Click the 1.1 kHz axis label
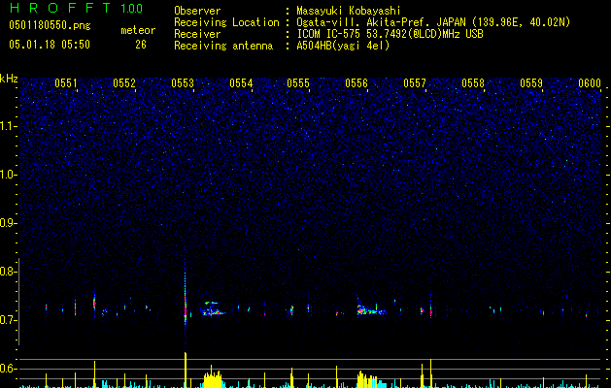Image resolution: width=611 pixels, height=388 pixels. click(x=9, y=126)
